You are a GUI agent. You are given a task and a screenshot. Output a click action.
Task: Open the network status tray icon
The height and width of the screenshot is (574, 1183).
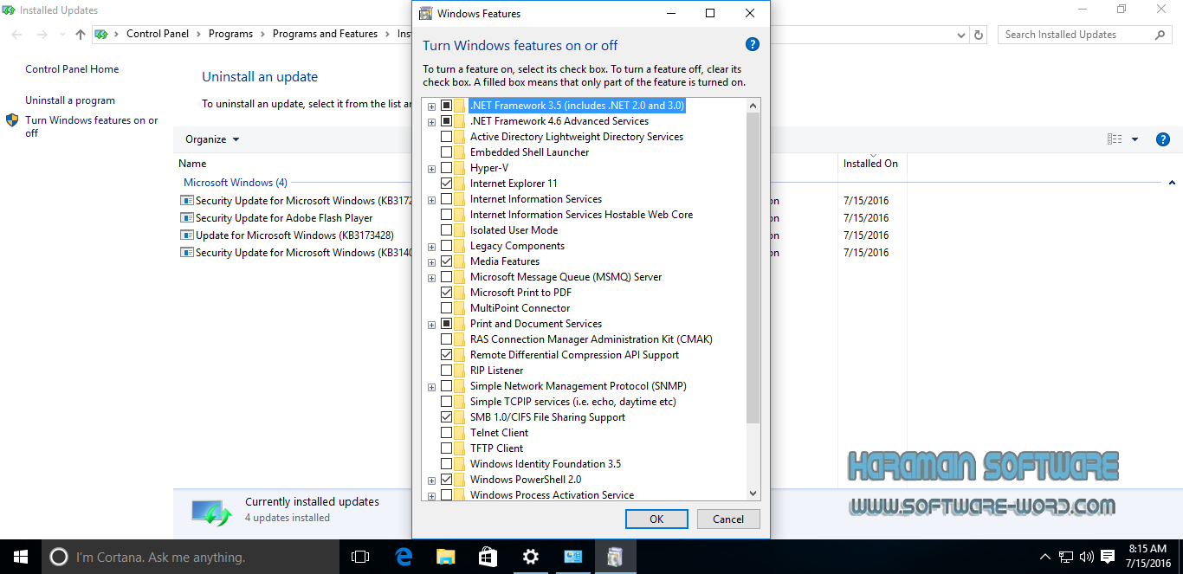tap(1067, 557)
